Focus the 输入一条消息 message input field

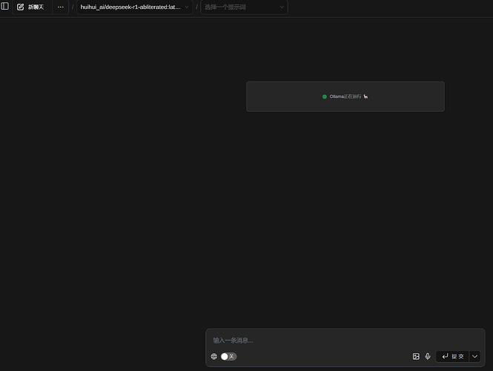tap(345, 340)
